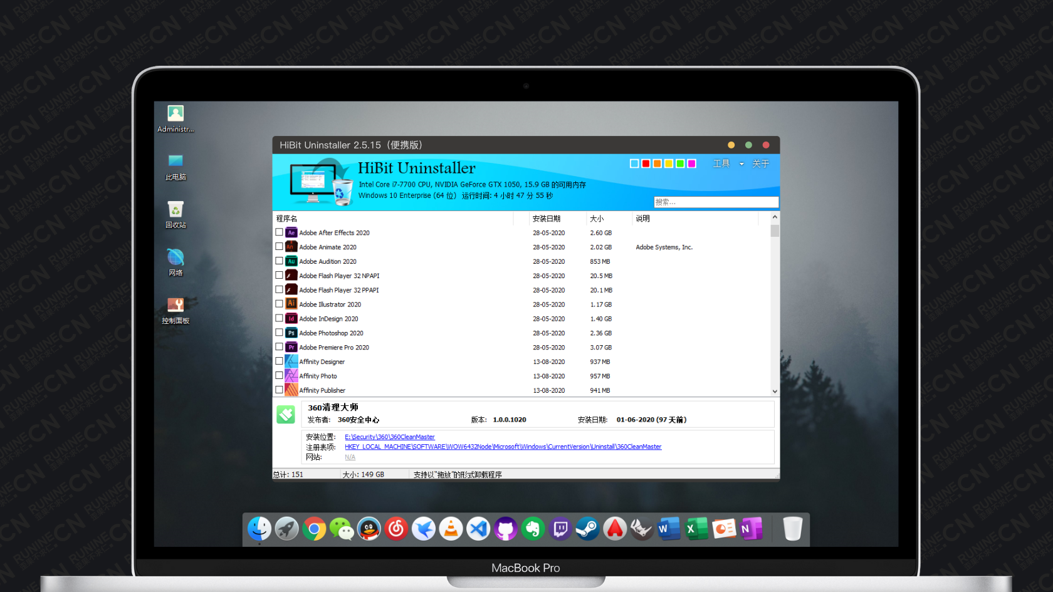Click the Affinity Designer icon
The width and height of the screenshot is (1053, 592).
point(291,361)
